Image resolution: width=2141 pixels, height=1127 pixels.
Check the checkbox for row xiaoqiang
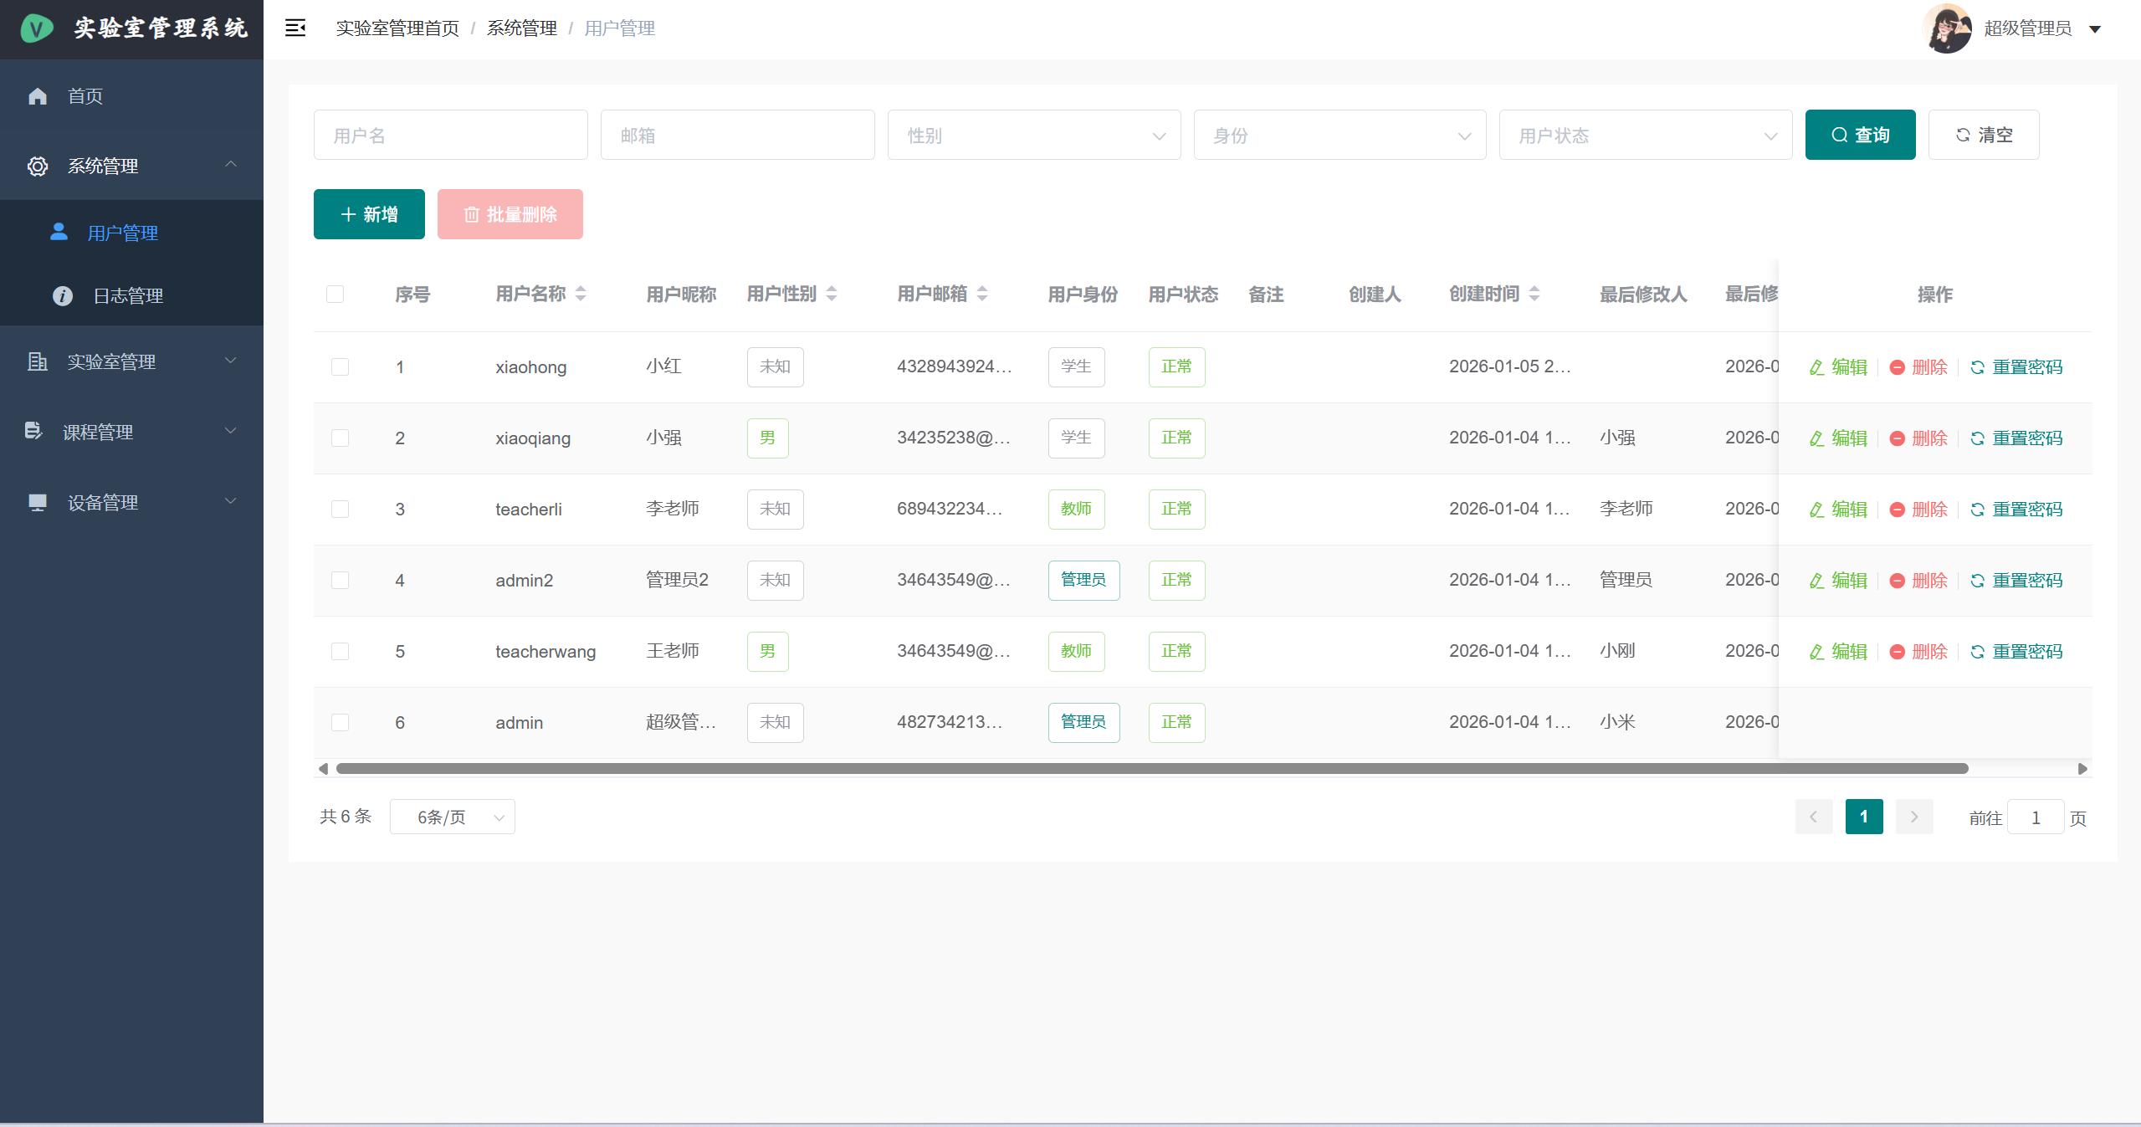[x=340, y=438]
